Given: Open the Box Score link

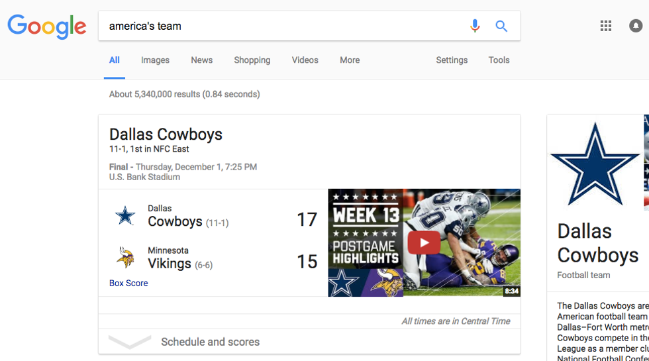Looking at the screenshot, I should click(x=128, y=283).
